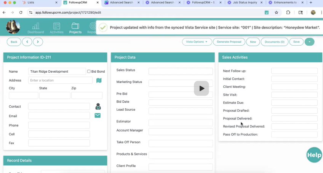Click the Phone input field
Image resolution: width=323 pixels, height=173 pixels.
pos(59,125)
